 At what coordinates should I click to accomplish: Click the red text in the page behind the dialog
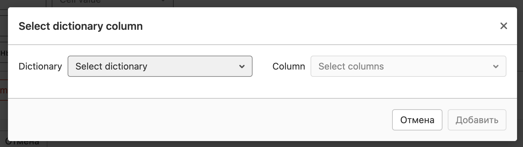click(x=3, y=90)
